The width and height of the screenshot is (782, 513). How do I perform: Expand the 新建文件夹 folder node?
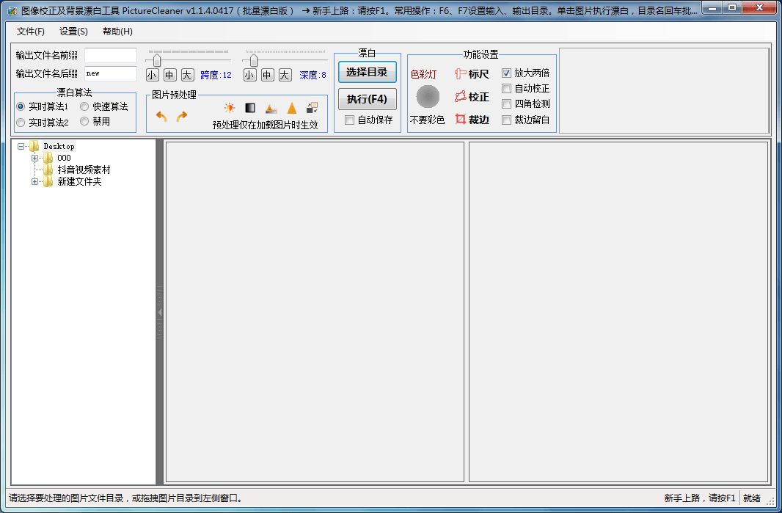pyautogui.click(x=34, y=181)
